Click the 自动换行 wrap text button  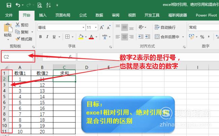pos(165,27)
